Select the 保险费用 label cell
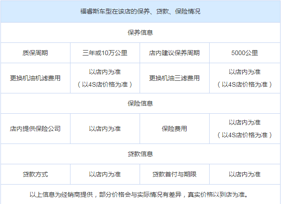The width and height of the screenshot is (281, 204). coord(174,129)
